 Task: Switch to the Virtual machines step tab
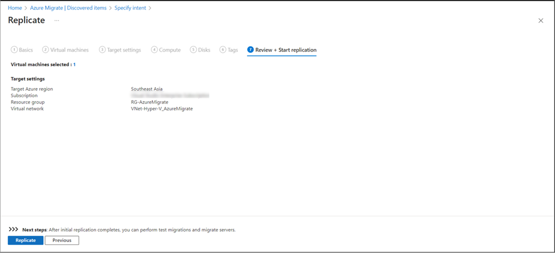[65, 50]
